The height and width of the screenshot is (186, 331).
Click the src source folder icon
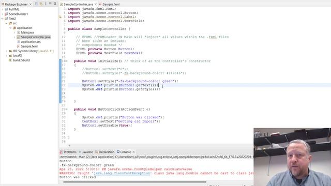point(10,23)
